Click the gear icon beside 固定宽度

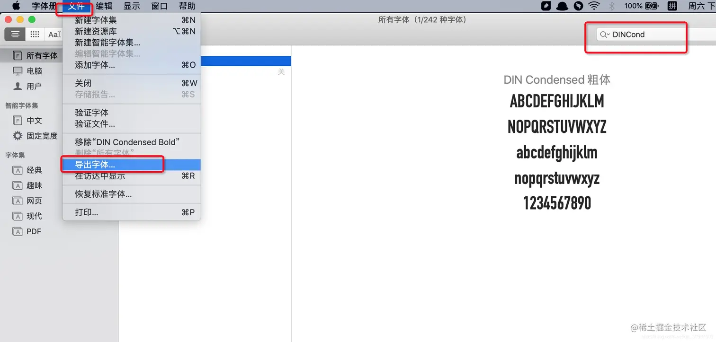tap(18, 136)
